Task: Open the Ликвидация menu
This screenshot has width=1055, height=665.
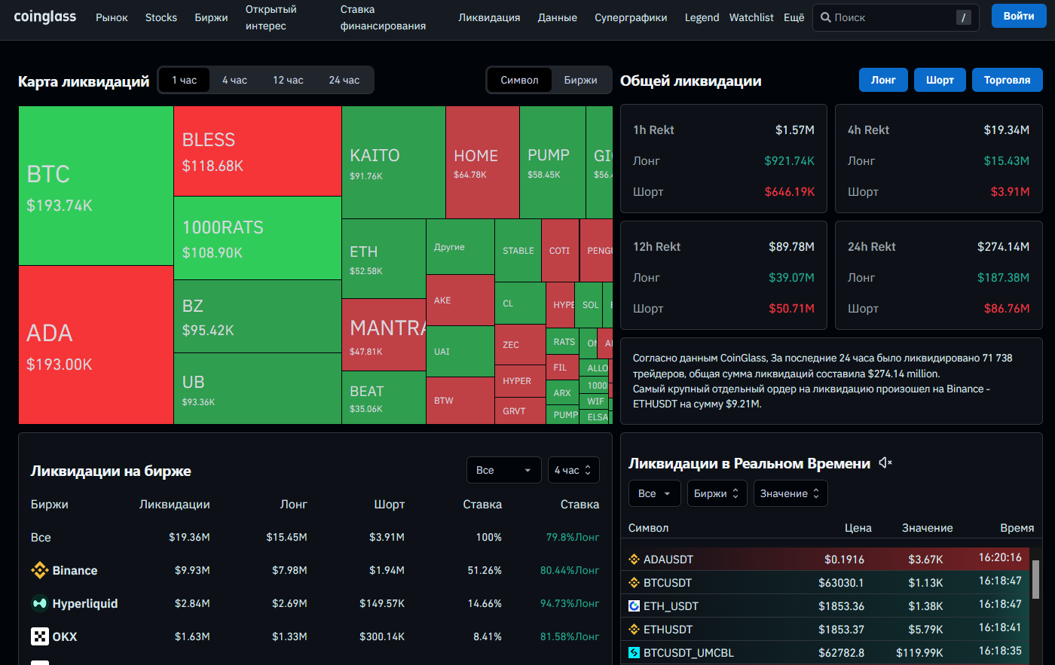Action: coord(489,17)
